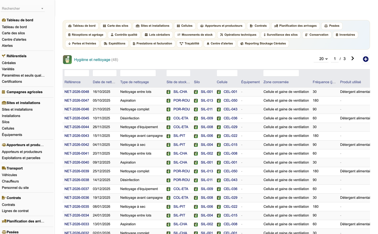Select the Surveillance des silos tab
This screenshot has width=378, height=234.
click(280, 35)
